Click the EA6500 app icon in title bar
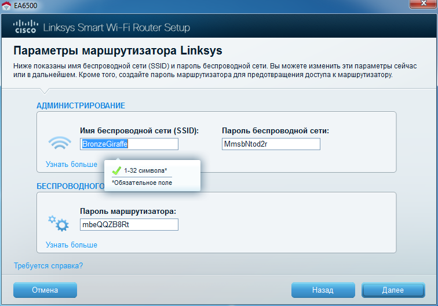This screenshot has width=438, height=306. tap(6, 6)
